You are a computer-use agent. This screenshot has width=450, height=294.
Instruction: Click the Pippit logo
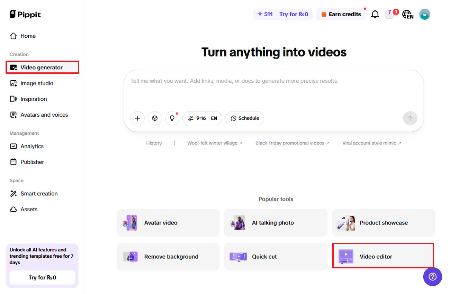[x=25, y=14]
